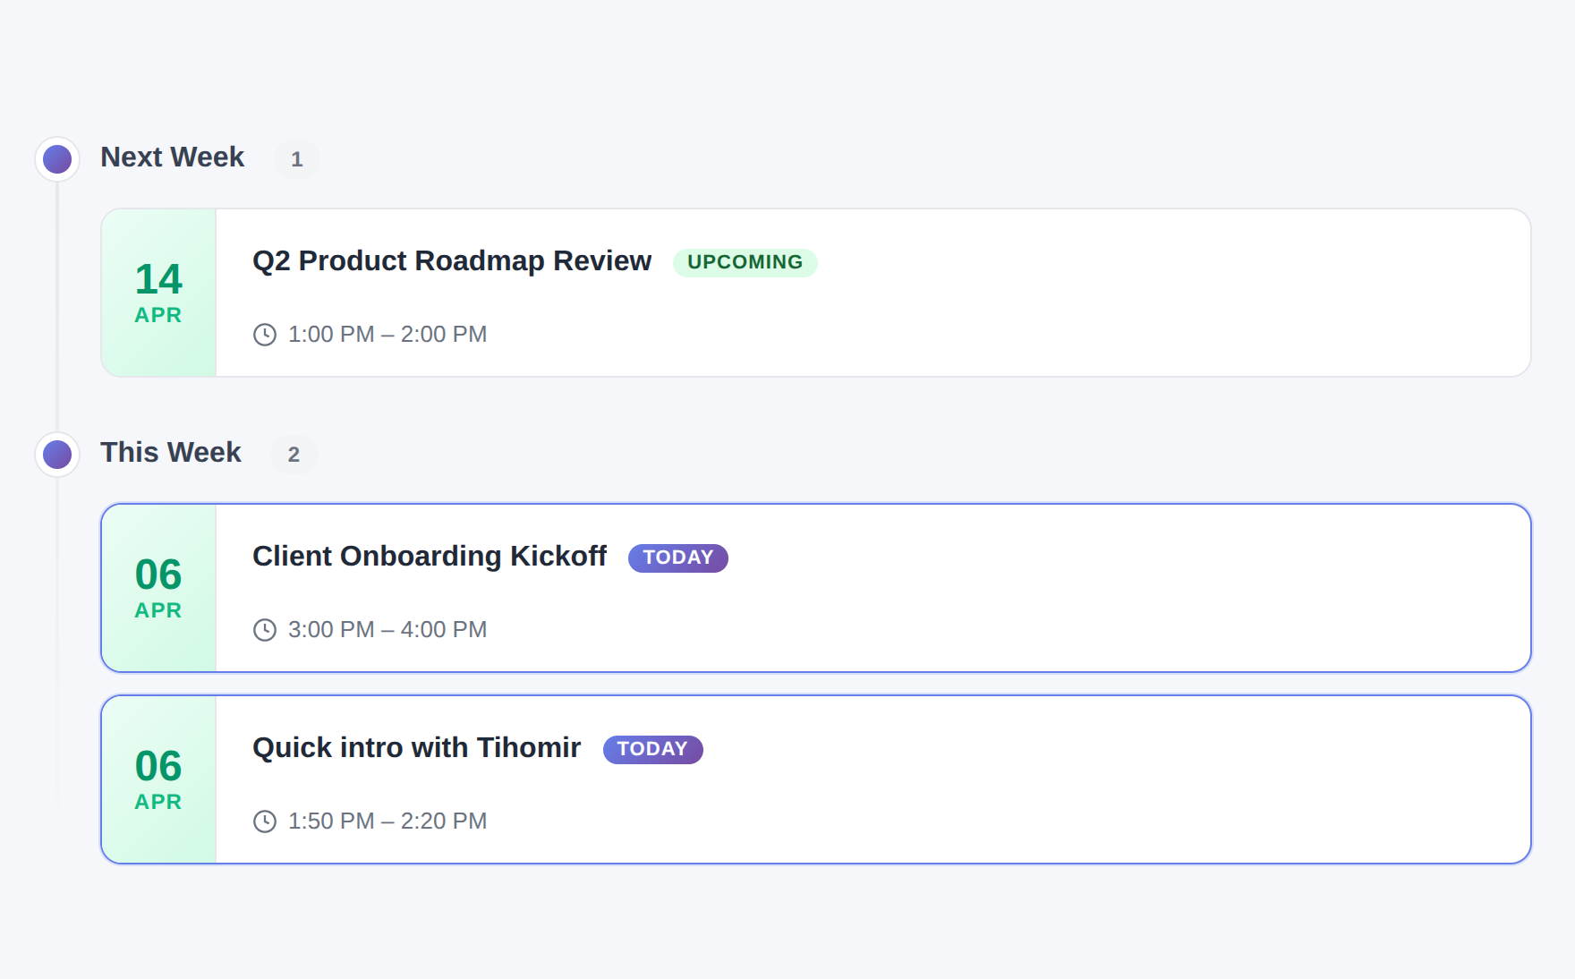Click the UPCOMING status badge
Image resolution: width=1575 pixels, height=979 pixels.
745,262
